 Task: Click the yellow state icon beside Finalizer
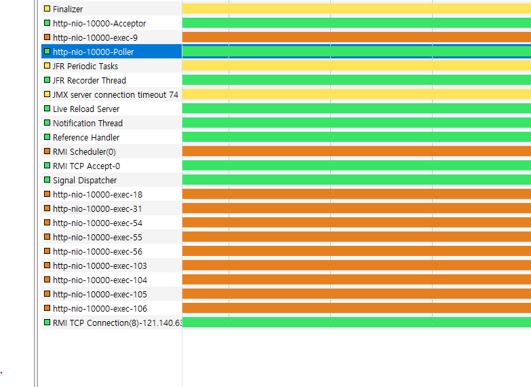click(47, 8)
